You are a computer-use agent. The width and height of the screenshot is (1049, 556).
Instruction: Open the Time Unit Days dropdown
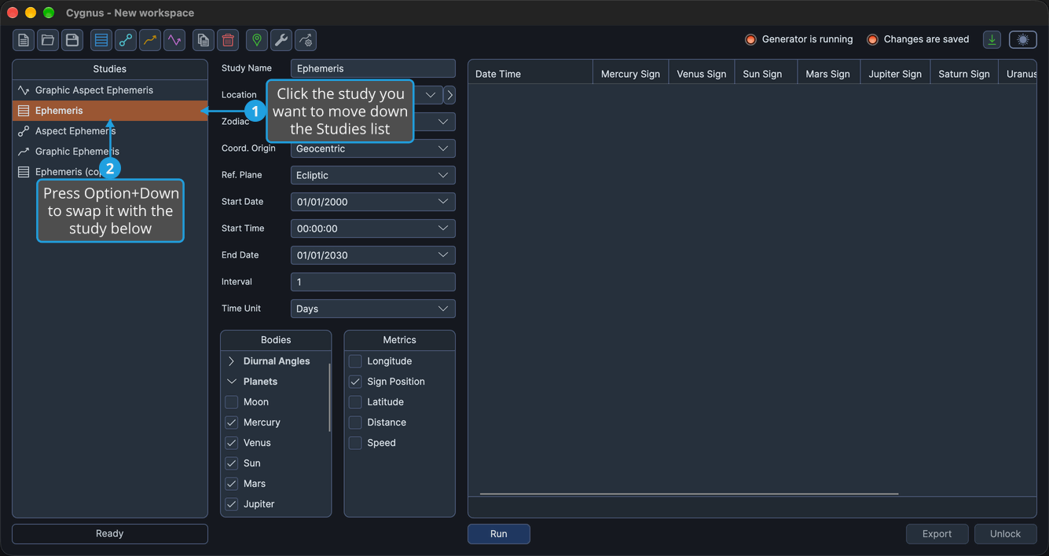pyautogui.click(x=373, y=309)
